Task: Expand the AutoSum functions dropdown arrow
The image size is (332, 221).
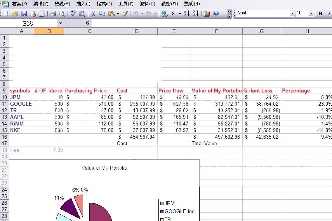Action: tap(180, 14)
